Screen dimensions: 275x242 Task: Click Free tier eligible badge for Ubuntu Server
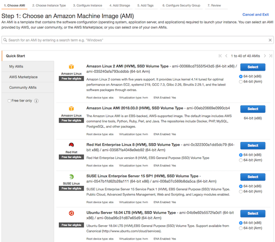pos(71,225)
